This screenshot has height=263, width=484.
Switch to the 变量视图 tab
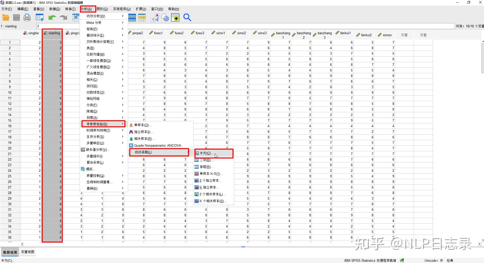[27, 252]
